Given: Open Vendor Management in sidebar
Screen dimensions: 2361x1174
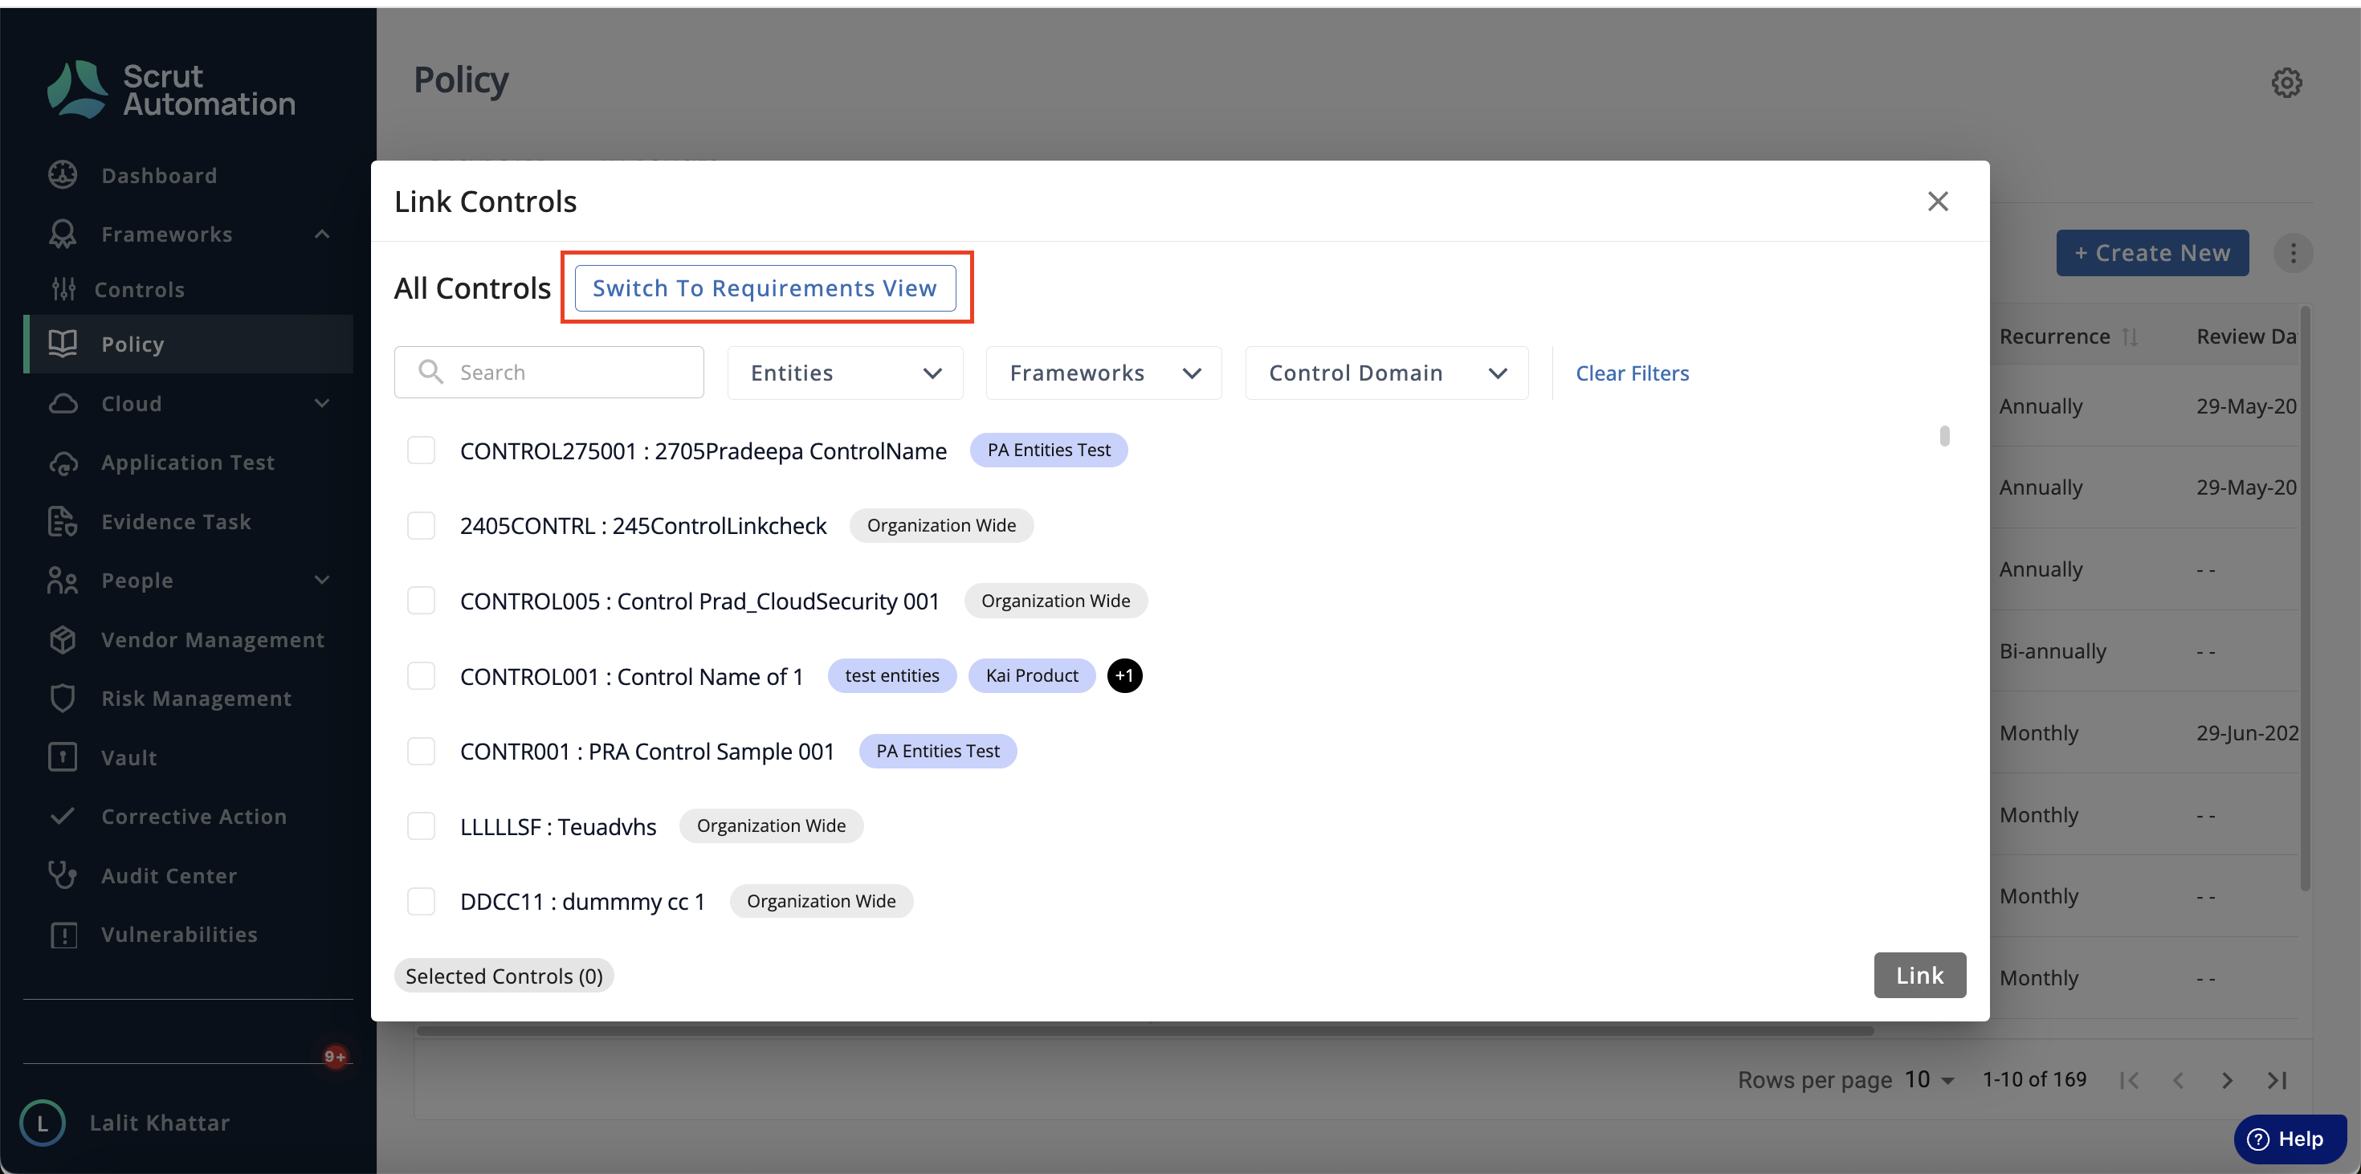Looking at the screenshot, I should coord(188,638).
